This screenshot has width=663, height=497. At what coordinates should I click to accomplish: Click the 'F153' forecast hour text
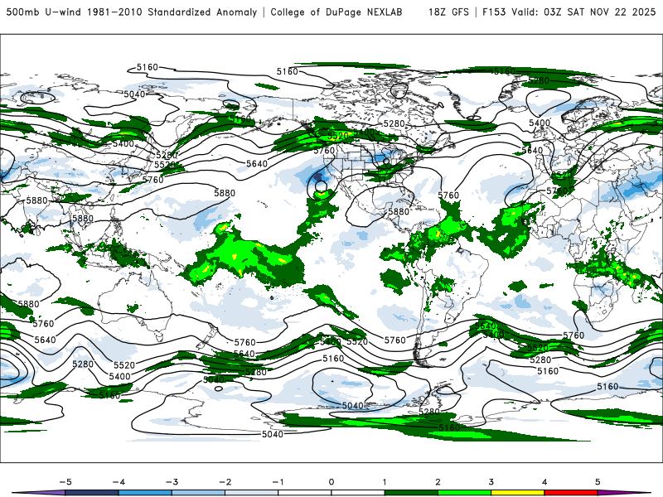pos(494,12)
